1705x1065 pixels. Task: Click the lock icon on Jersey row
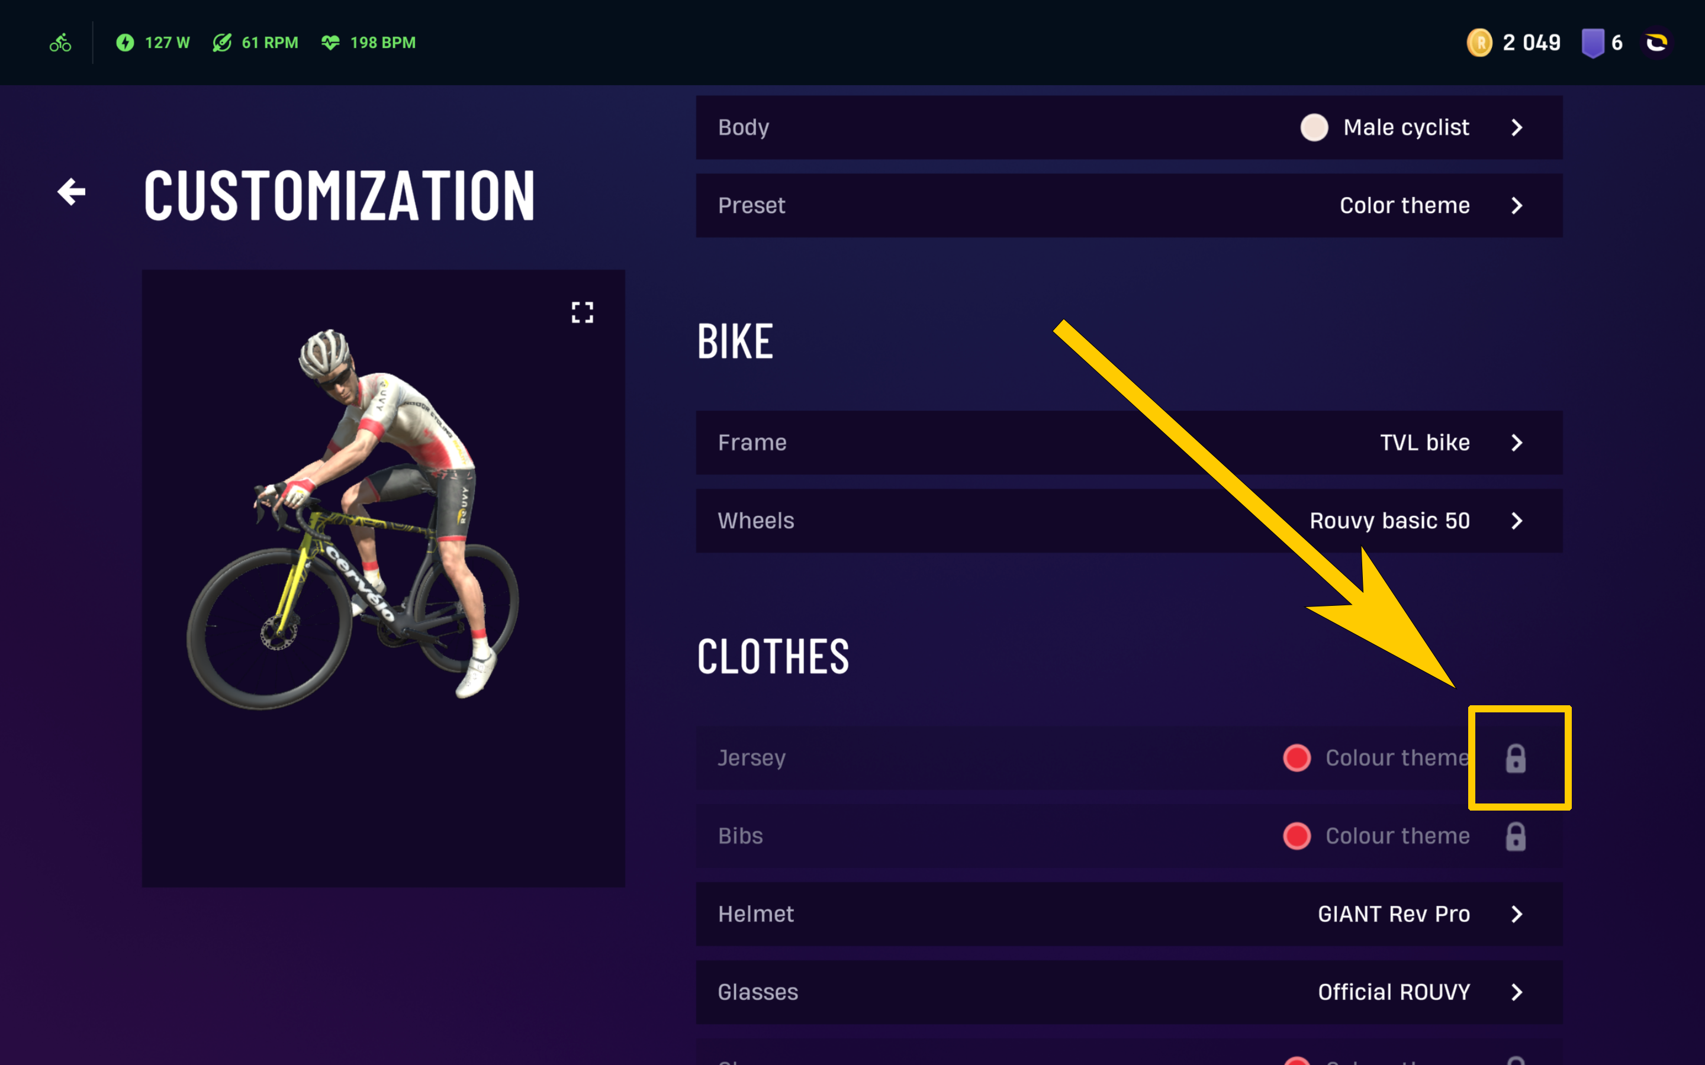click(x=1516, y=758)
